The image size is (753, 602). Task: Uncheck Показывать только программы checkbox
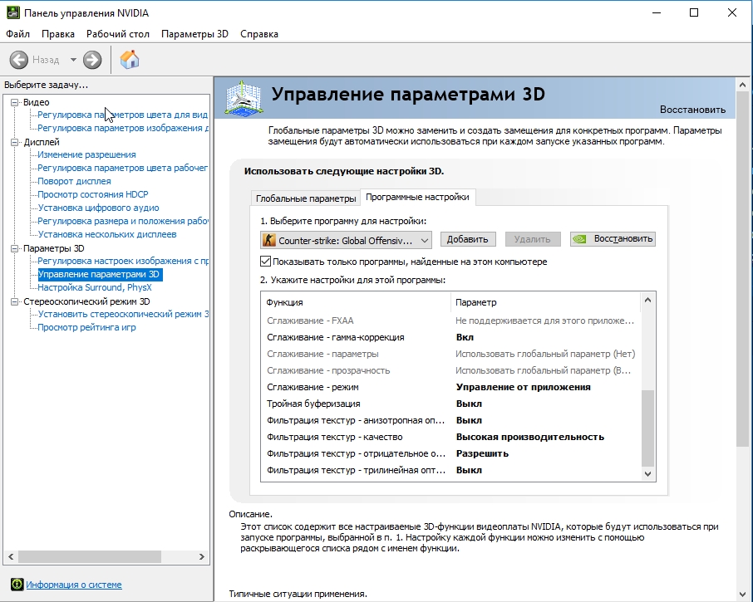(265, 262)
